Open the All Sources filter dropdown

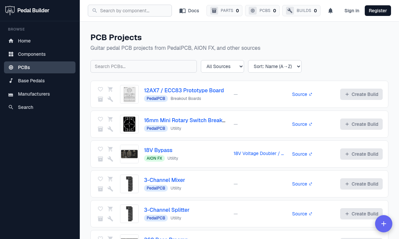click(222, 66)
